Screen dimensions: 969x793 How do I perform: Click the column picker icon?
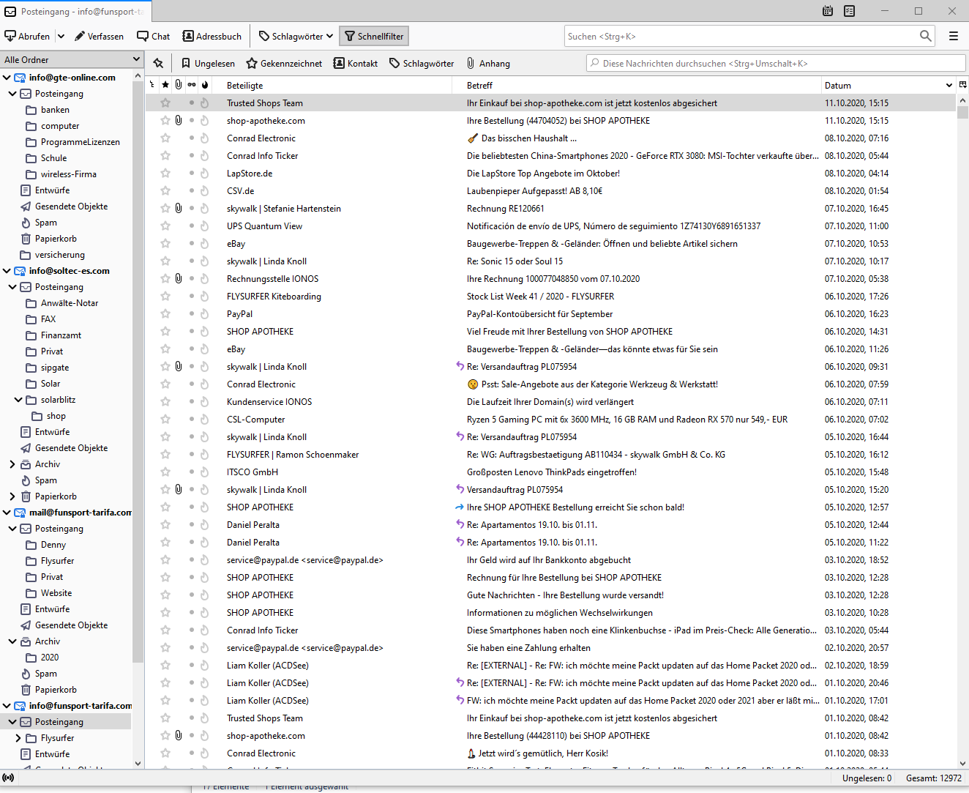(x=963, y=85)
